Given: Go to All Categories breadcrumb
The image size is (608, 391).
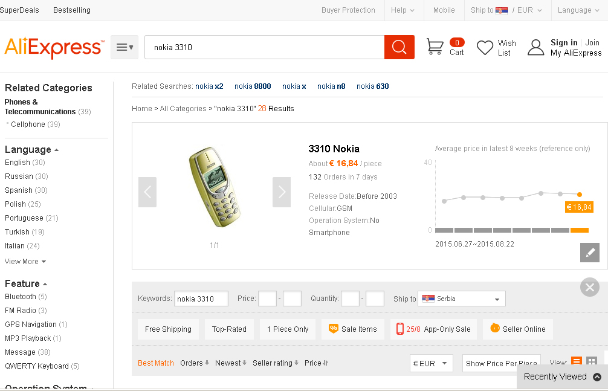Looking at the screenshot, I should 183,109.
